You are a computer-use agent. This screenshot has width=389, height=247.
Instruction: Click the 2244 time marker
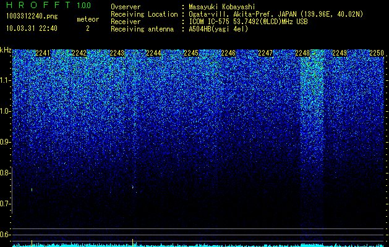(153, 53)
